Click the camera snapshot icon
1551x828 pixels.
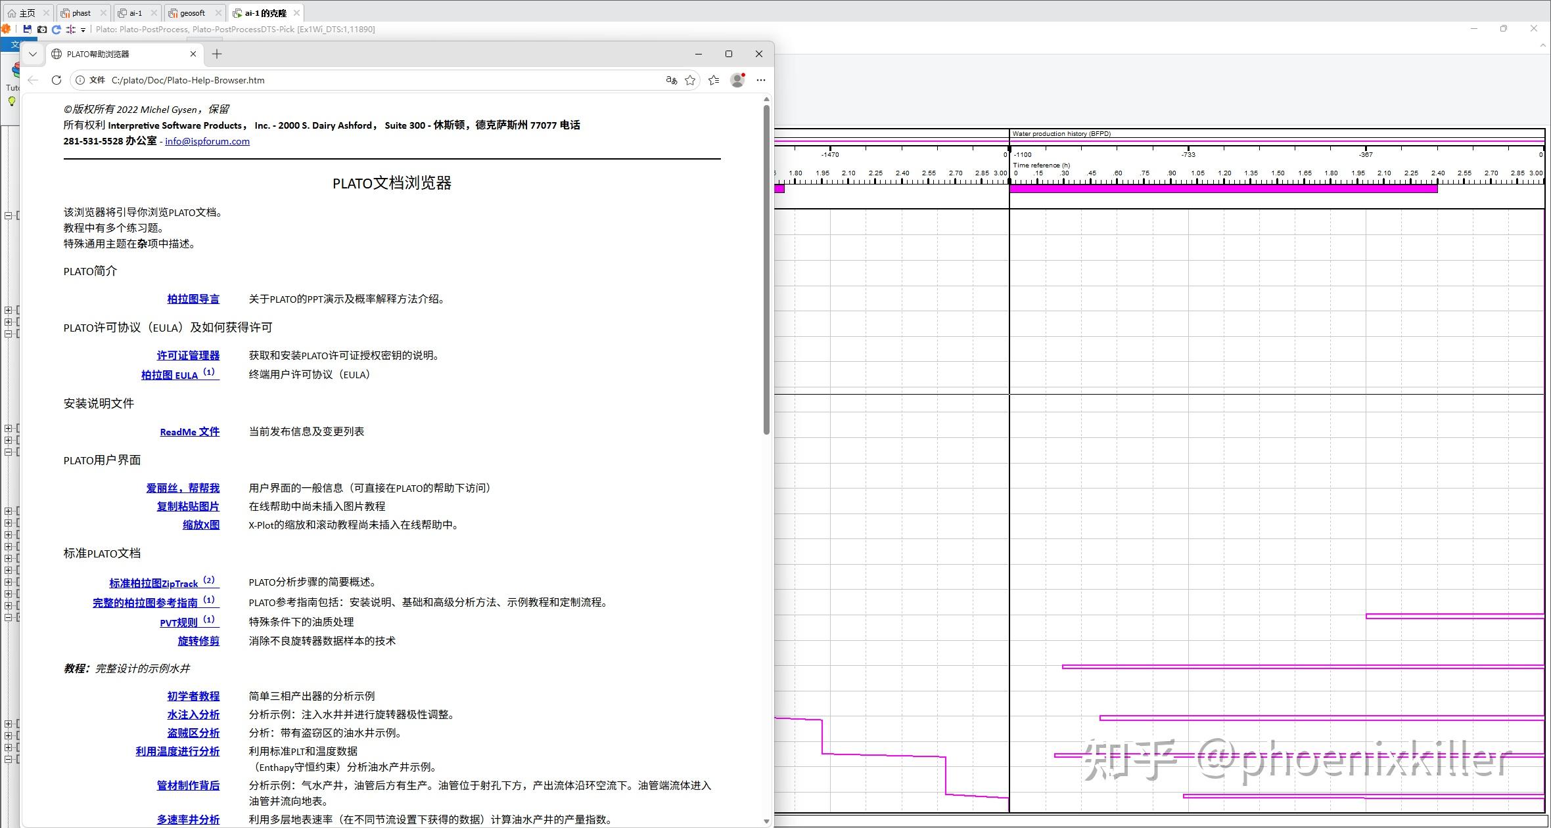pos(42,30)
